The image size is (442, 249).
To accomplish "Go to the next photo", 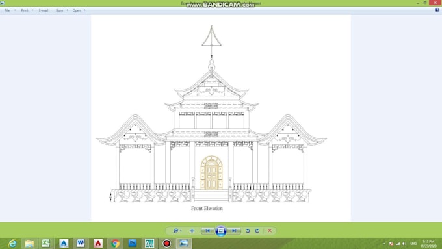I will click(234, 231).
